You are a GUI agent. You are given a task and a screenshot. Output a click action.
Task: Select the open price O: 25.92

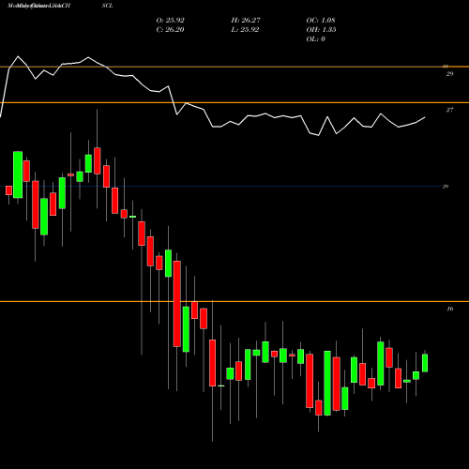[170, 21]
